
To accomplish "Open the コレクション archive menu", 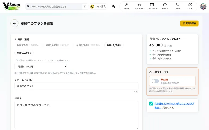I will 152,6.
